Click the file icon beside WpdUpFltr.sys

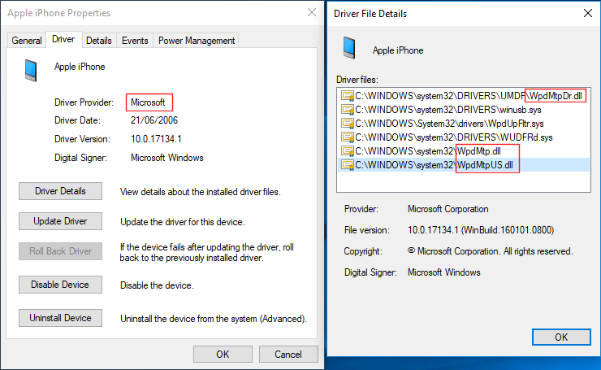(x=348, y=124)
